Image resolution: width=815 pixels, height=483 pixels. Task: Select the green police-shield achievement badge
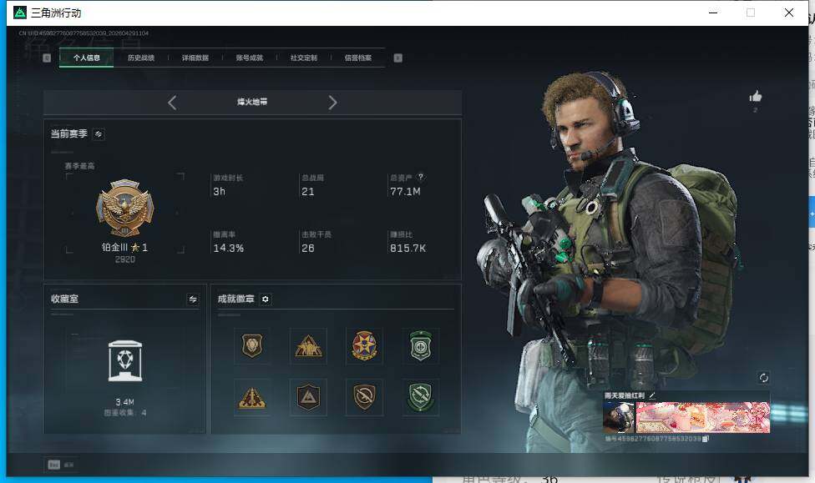point(421,346)
